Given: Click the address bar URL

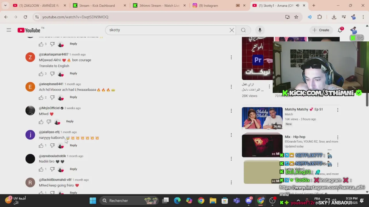Looking at the screenshot, I should [x=75, y=17].
